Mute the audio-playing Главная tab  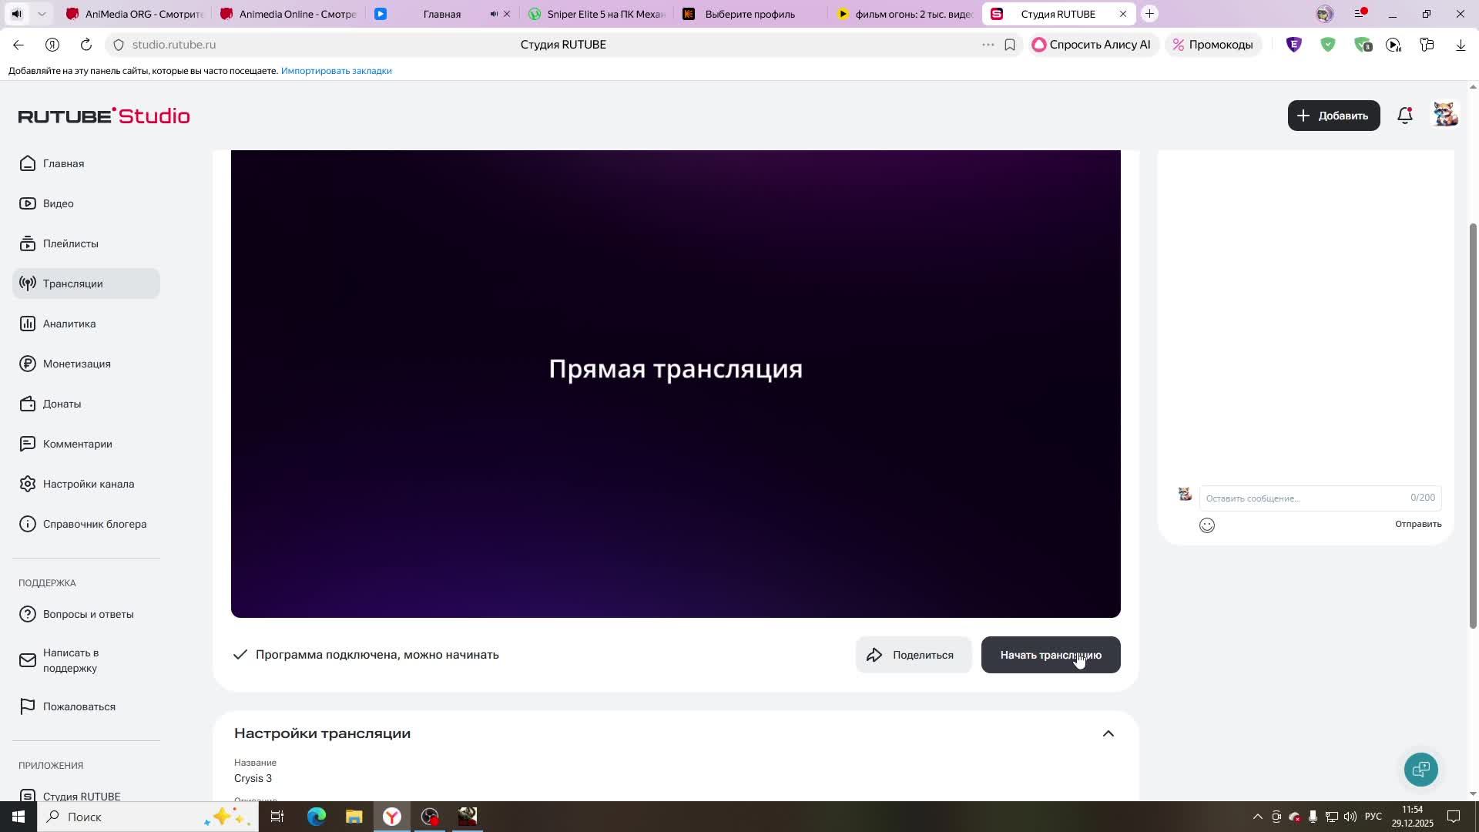tap(494, 14)
